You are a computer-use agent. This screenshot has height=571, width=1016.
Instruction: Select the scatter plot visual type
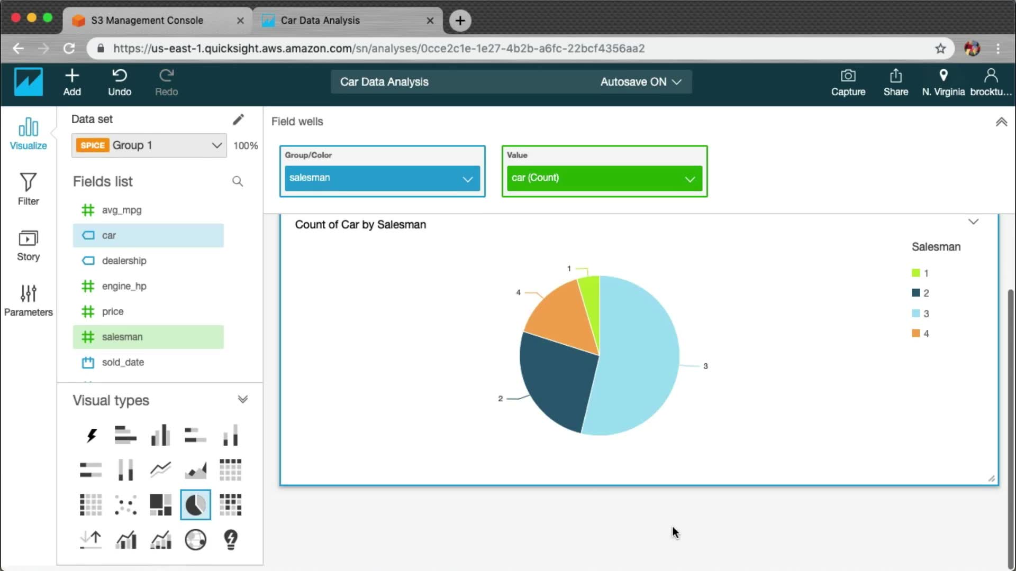pyautogui.click(x=125, y=505)
